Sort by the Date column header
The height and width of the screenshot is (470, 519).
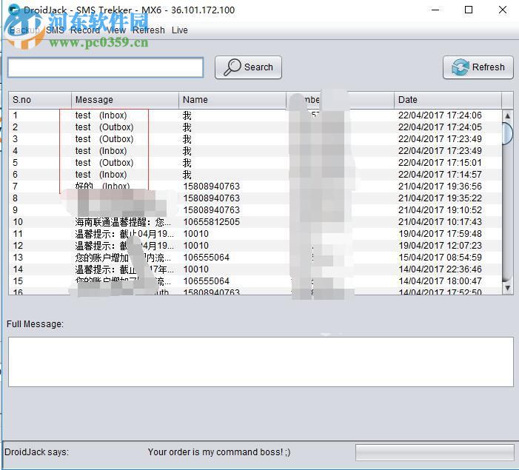(447, 100)
